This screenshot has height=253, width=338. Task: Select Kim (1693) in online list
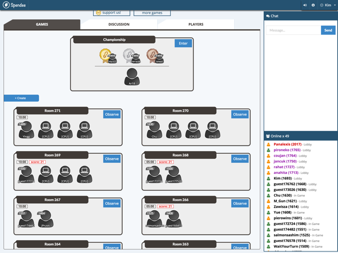pos(282,178)
